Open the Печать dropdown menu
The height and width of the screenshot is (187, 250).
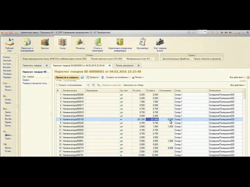(x=138, y=77)
